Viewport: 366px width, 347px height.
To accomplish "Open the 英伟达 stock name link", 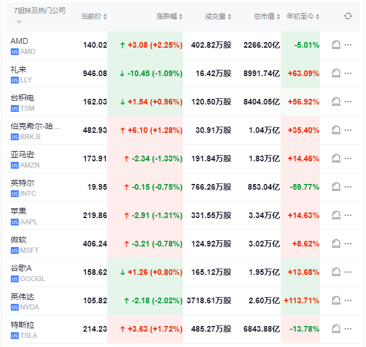I will pyautogui.click(x=22, y=296).
